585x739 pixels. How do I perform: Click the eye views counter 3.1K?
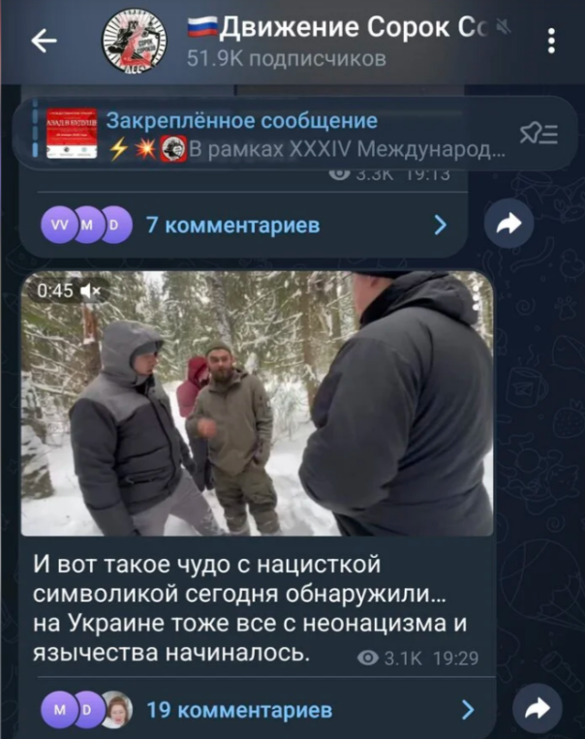(x=391, y=658)
